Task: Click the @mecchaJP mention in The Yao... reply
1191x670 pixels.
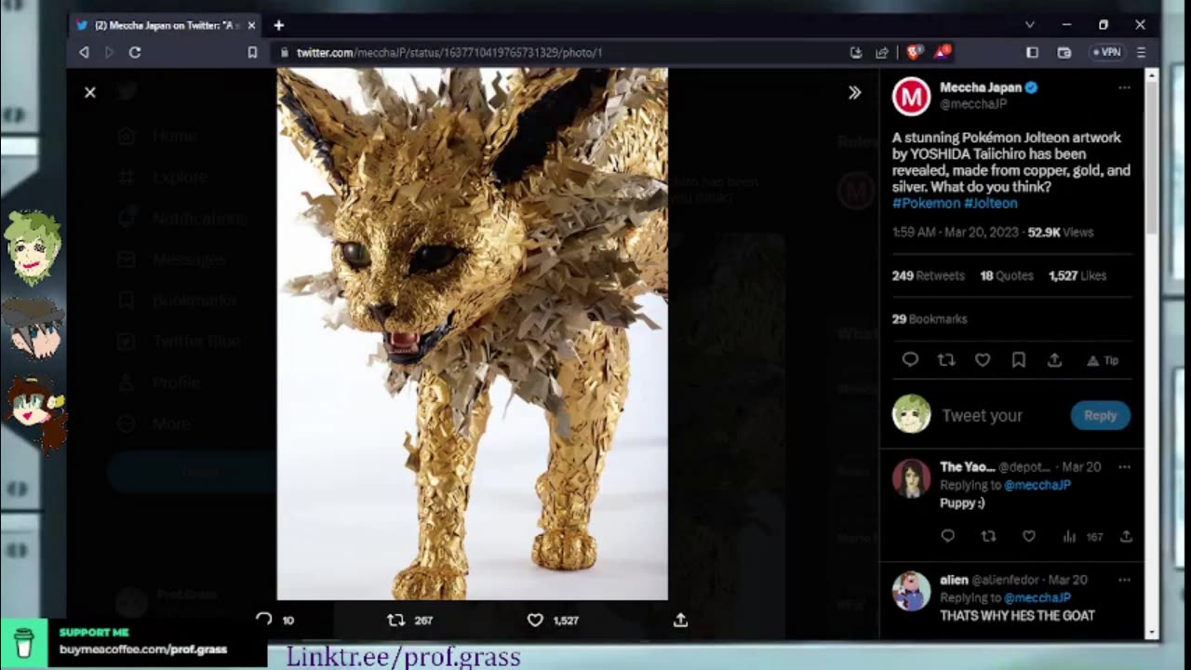Action: pyautogui.click(x=1037, y=485)
